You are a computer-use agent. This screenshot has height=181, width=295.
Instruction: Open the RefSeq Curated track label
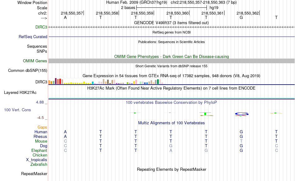tap(33, 37)
